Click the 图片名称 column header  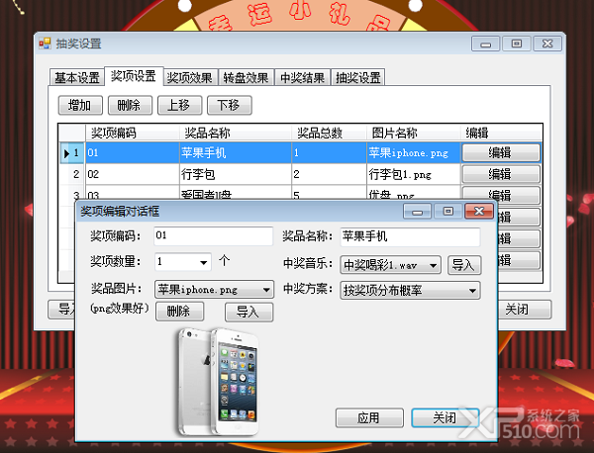coord(413,133)
